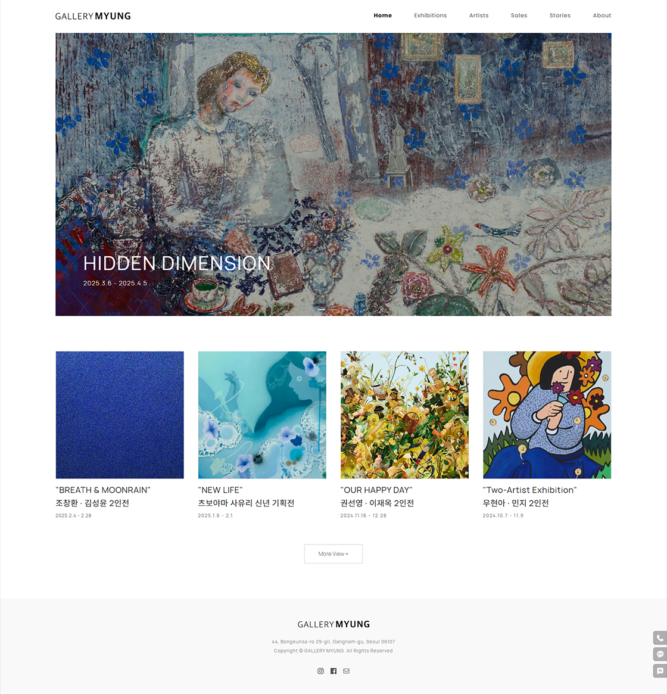The height and width of the screenshot is (694, 667).
Task: Click the More View + button
Action: (333, 553)
